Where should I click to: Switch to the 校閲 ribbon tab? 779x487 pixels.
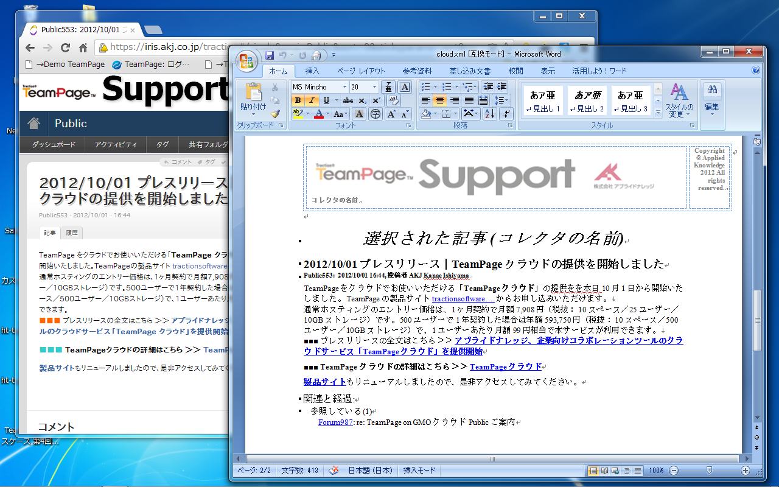click(515, 71)
